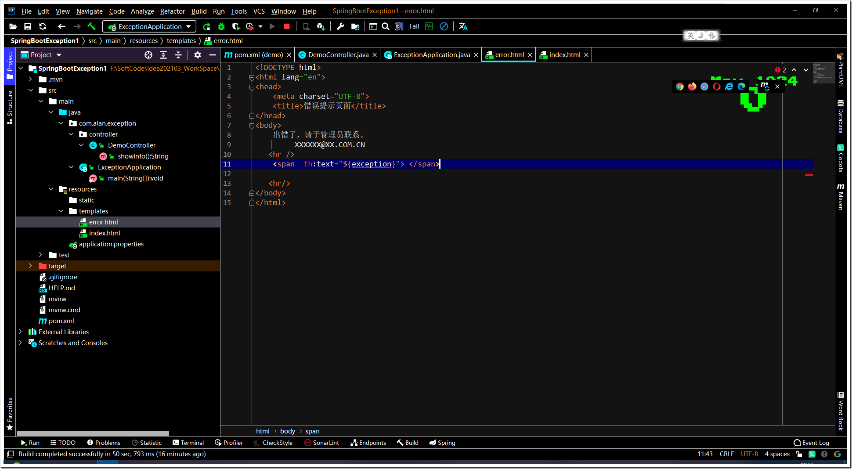Go to next highlighted error arrow
The image size is (852, 469).
(x=806, y=70)
